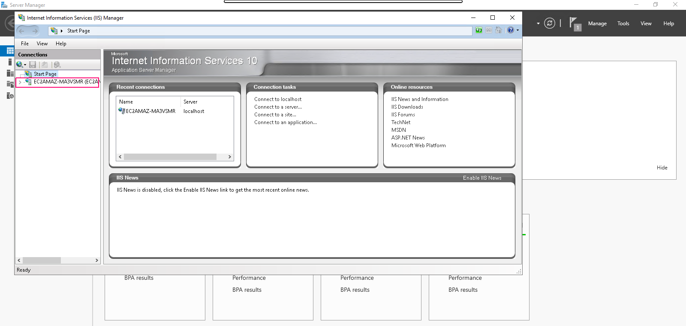The width and height of the screenshot is (686, 326).
Task: Open the Create New Connection dropdown arrow
Action: coord(25,65)
